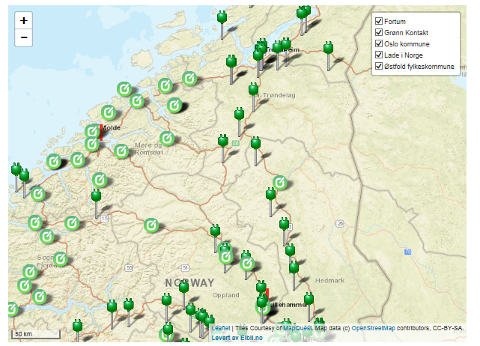Image resolution: width=480 pixels, height=346 pixels.
Task: Click the round charger marker beside Molde label
Action: 92,132
